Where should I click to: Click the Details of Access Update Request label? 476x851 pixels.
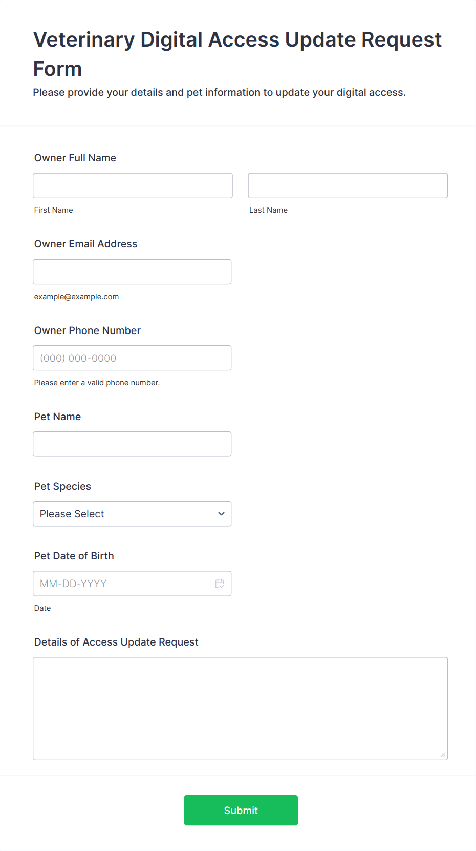coord(116,642)
